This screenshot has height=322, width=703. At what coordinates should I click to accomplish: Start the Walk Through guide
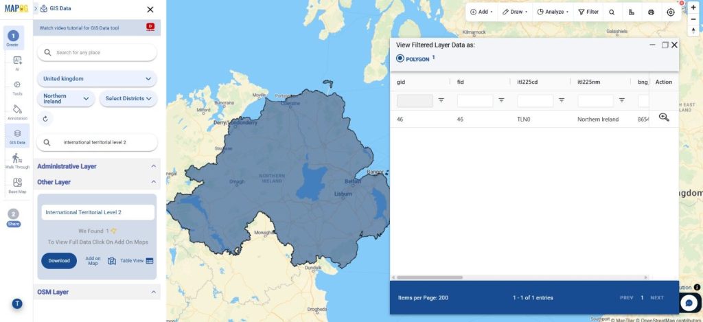[17, 161]
